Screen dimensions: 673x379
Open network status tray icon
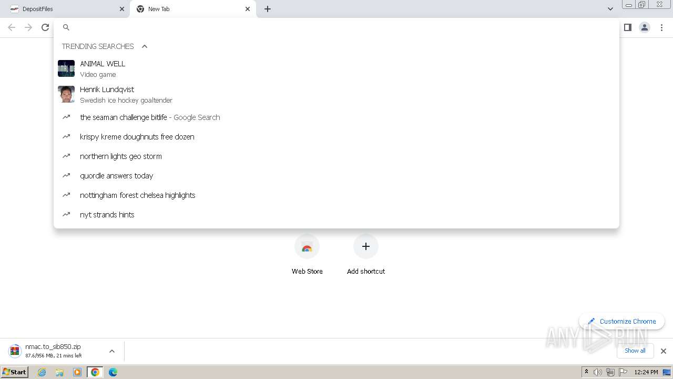tap(610, 372)
